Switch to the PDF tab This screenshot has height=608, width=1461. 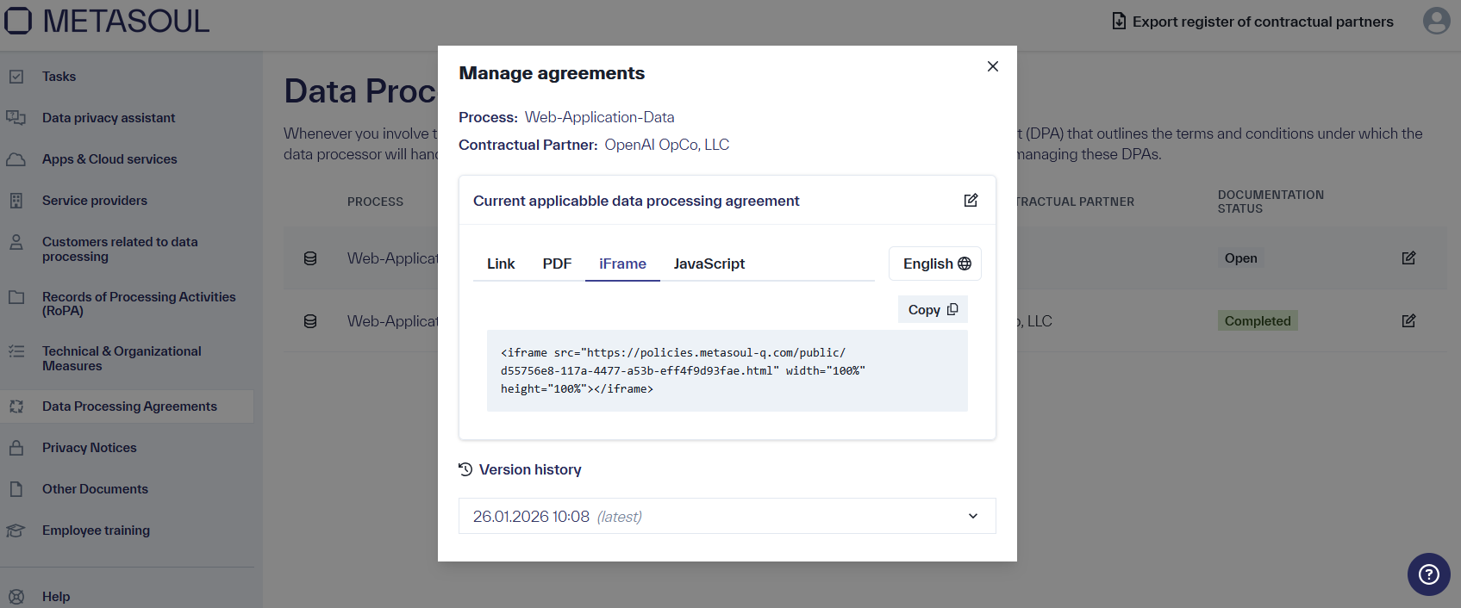557,264
